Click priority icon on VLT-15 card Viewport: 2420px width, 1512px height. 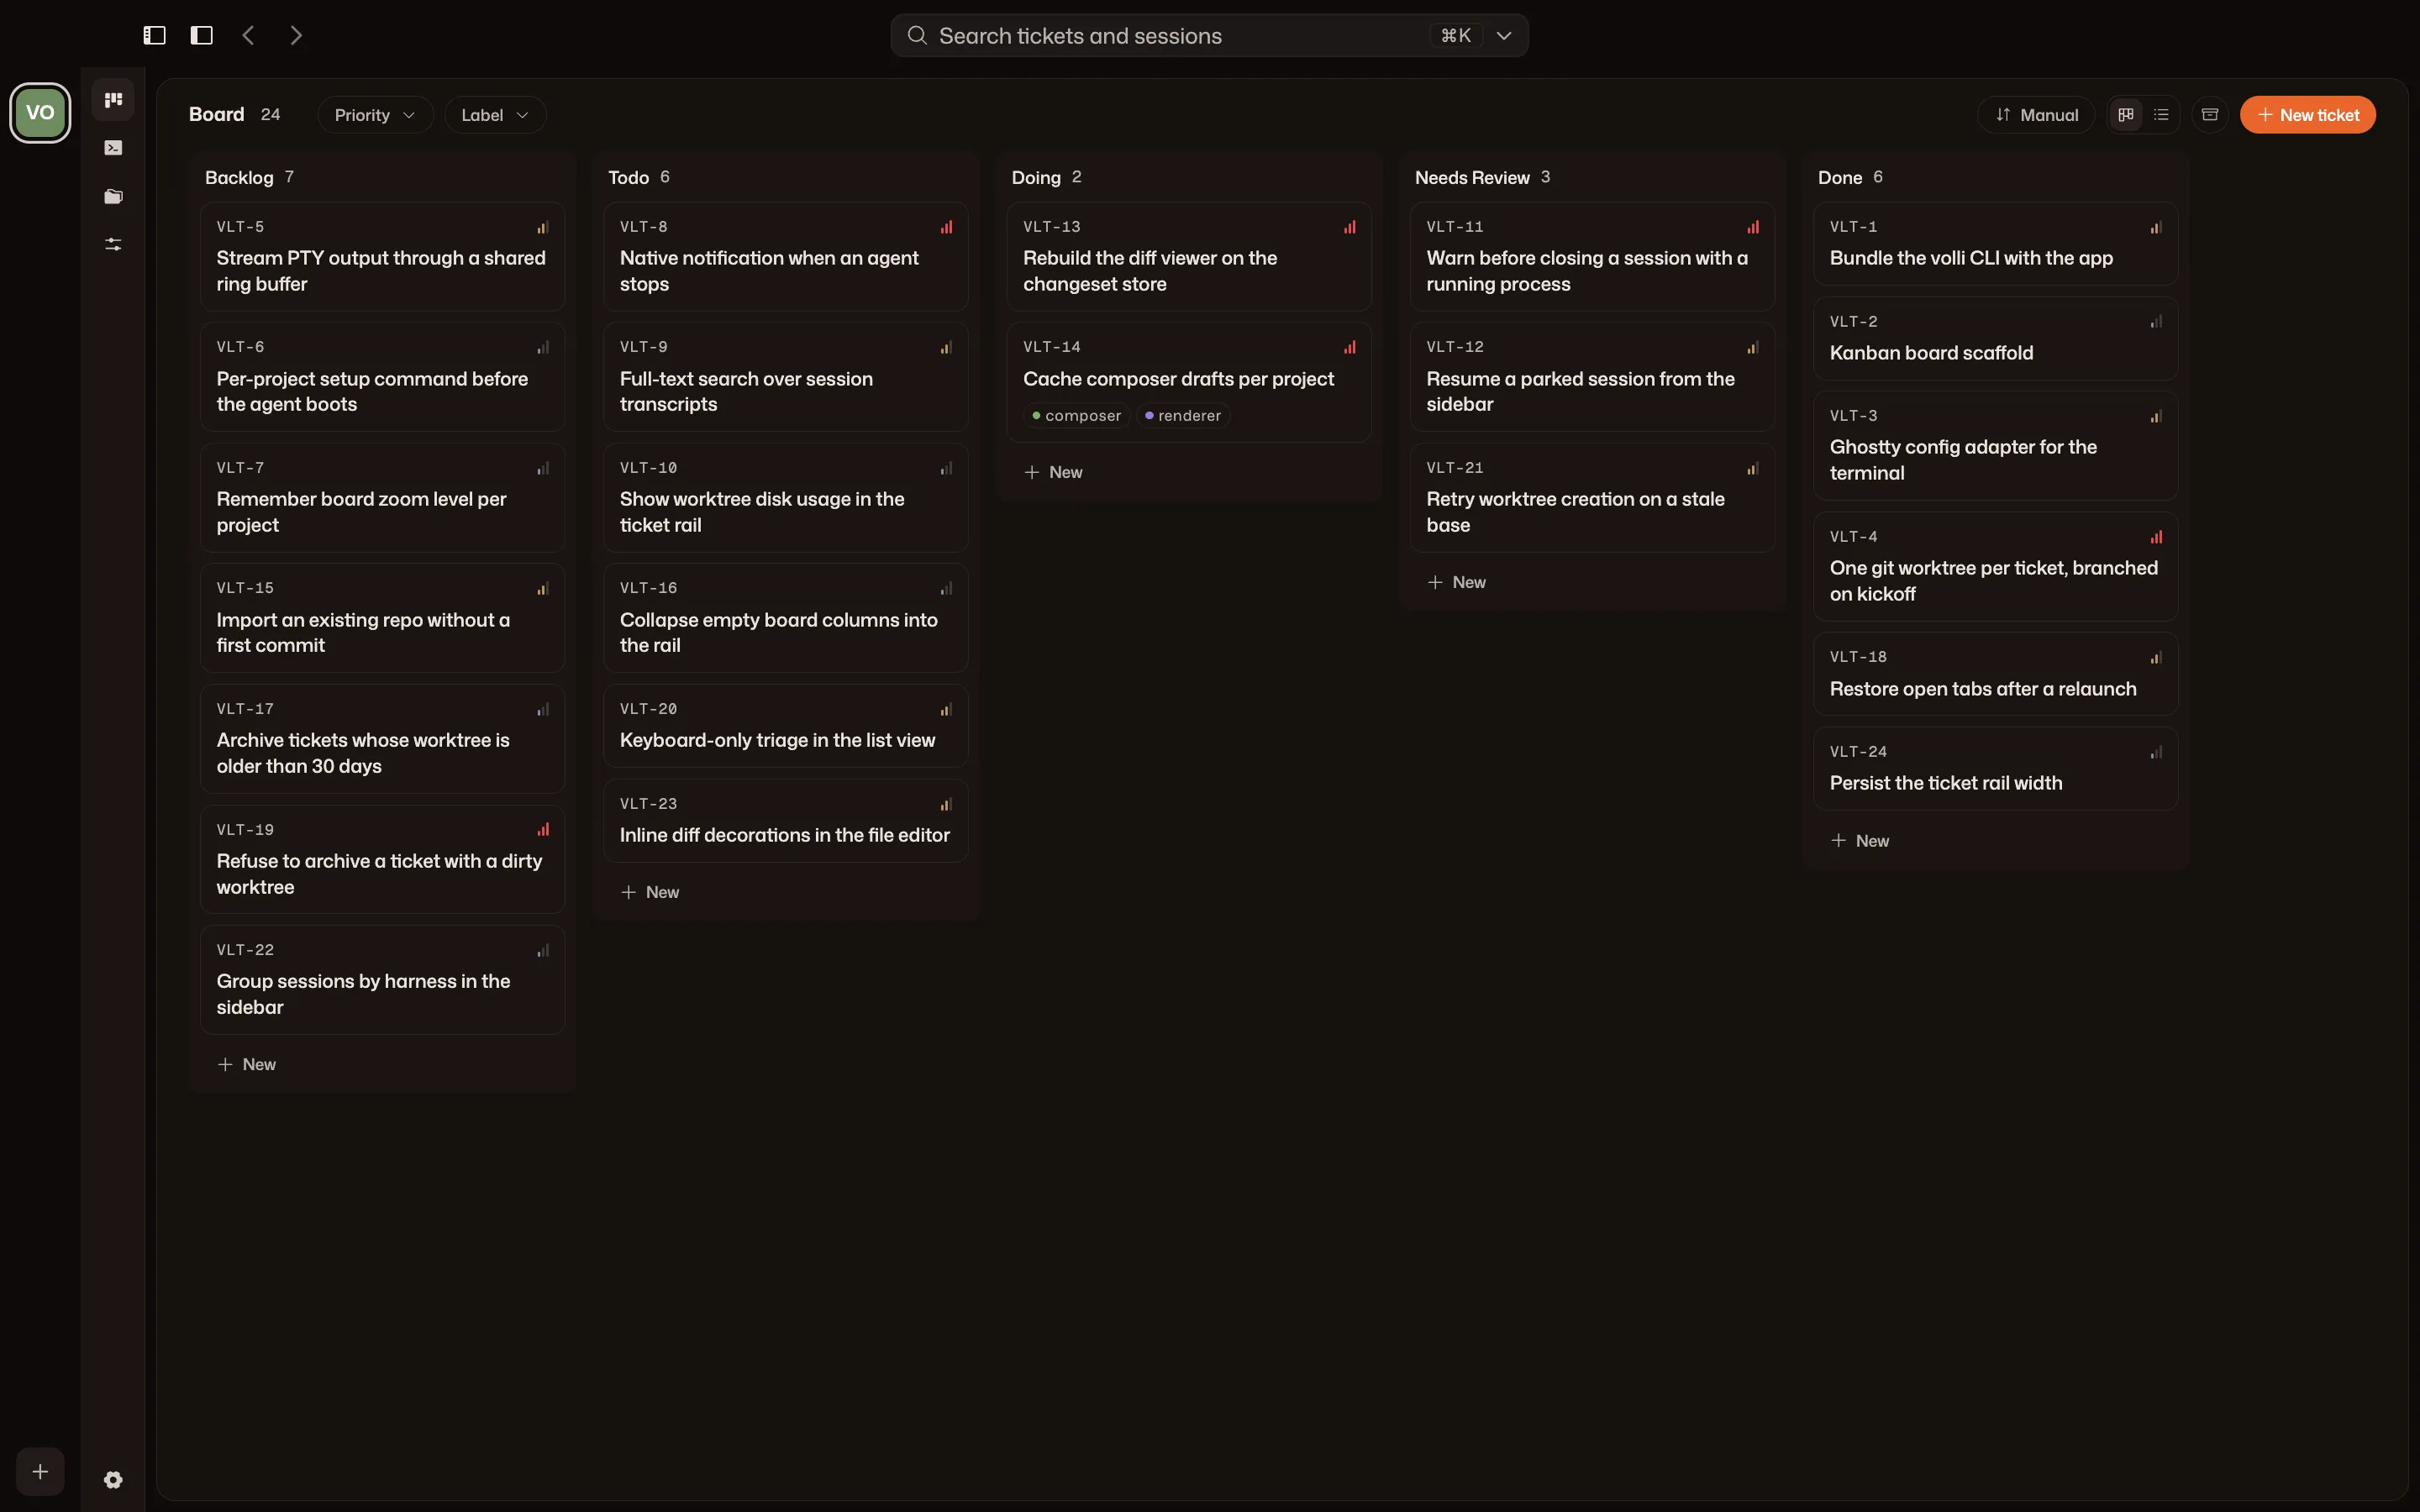tap(543, 588)
